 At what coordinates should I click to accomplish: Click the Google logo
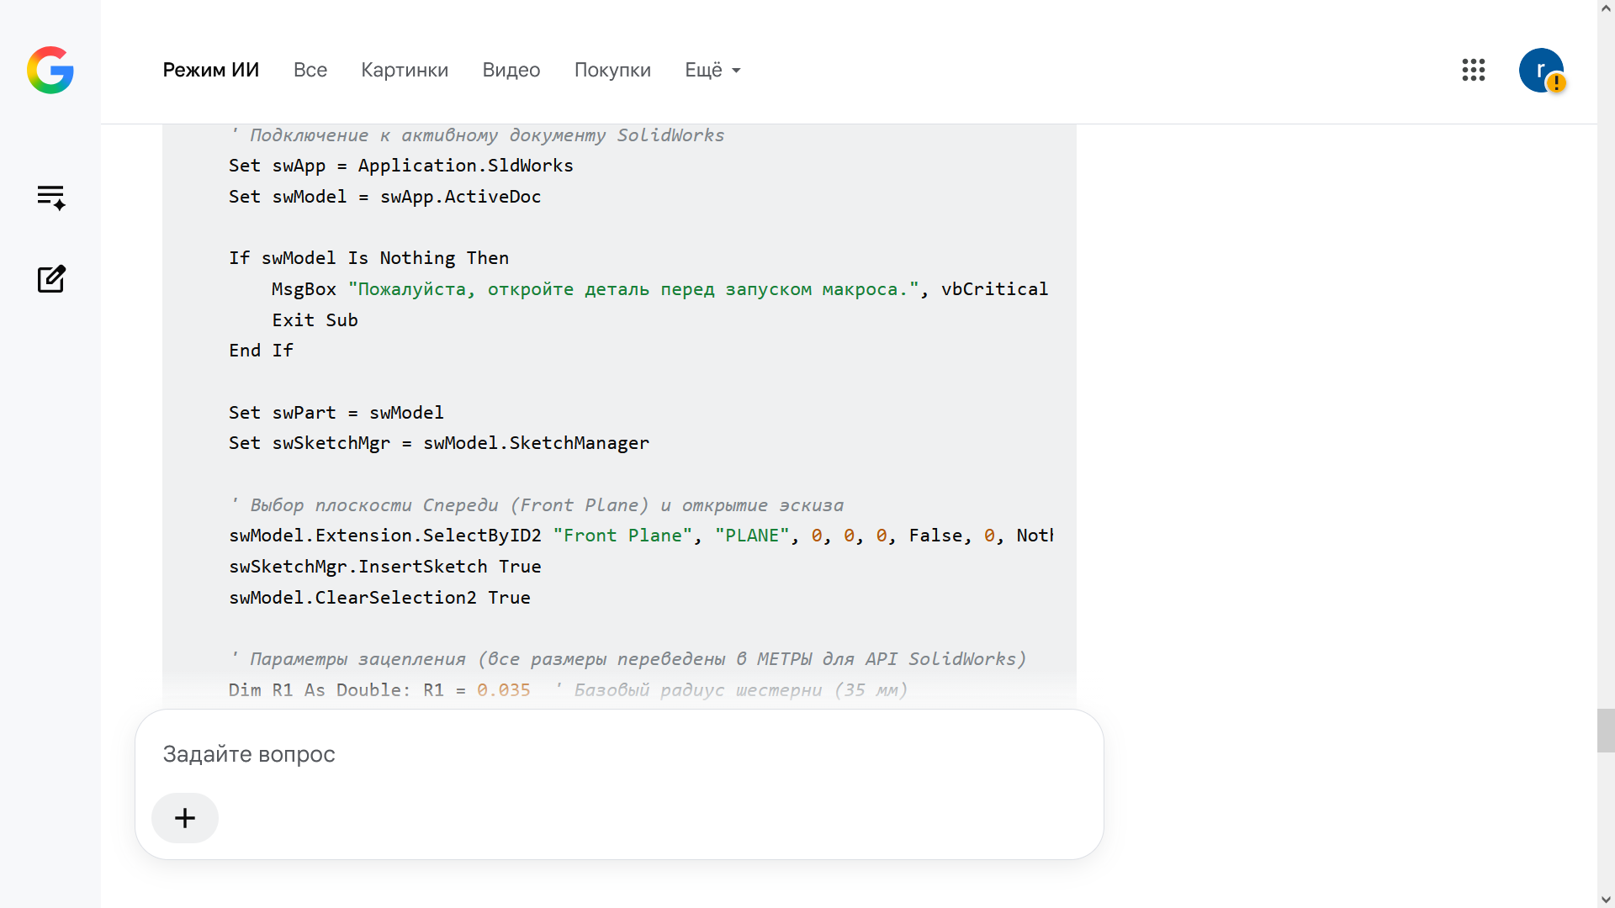(50, 70)
